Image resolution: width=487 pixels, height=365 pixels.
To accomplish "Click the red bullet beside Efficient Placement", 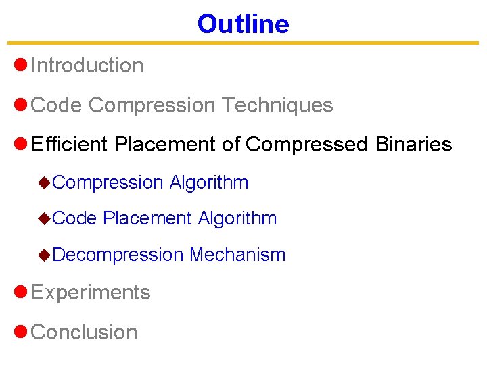I will 20,145.
